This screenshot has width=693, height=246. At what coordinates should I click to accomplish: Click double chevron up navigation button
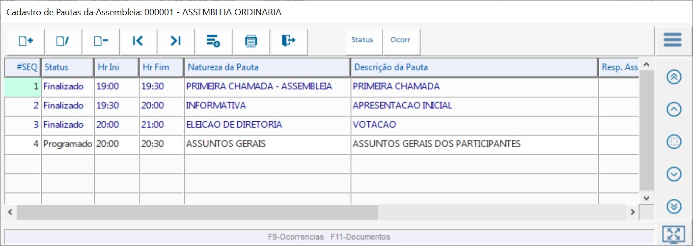pos(674,77)
